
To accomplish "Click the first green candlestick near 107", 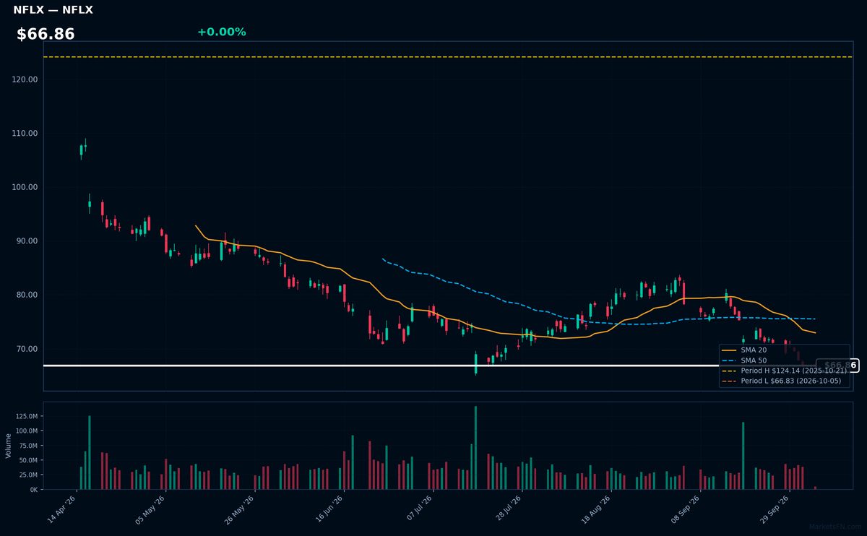I will tap(81, 150).
